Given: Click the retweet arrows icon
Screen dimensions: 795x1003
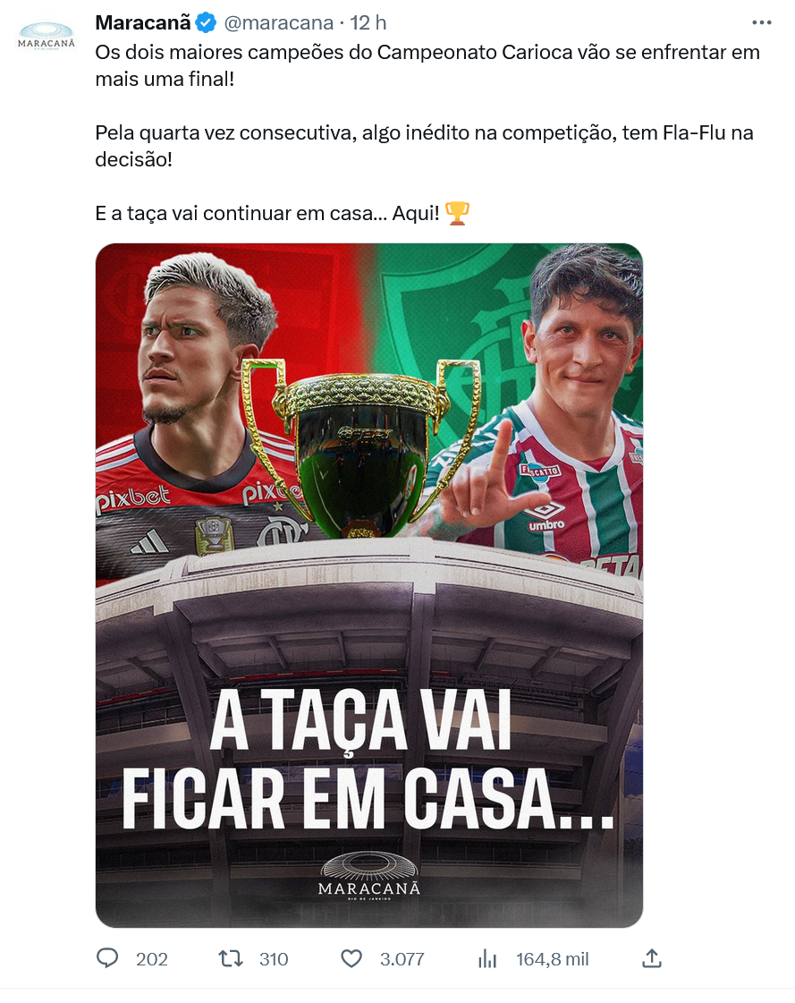Looking at the screenshot, I should [230, 958].
